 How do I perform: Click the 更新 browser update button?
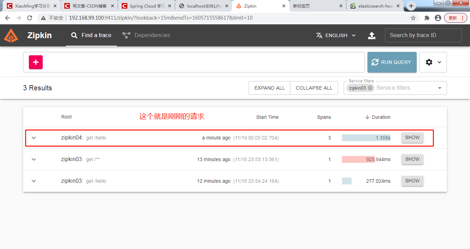(456, 18)
